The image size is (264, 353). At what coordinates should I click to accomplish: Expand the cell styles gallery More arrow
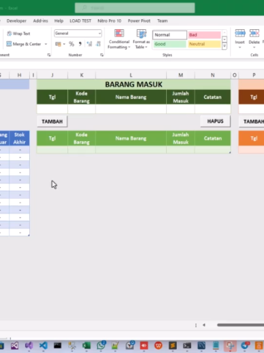[x=225, y=46]
